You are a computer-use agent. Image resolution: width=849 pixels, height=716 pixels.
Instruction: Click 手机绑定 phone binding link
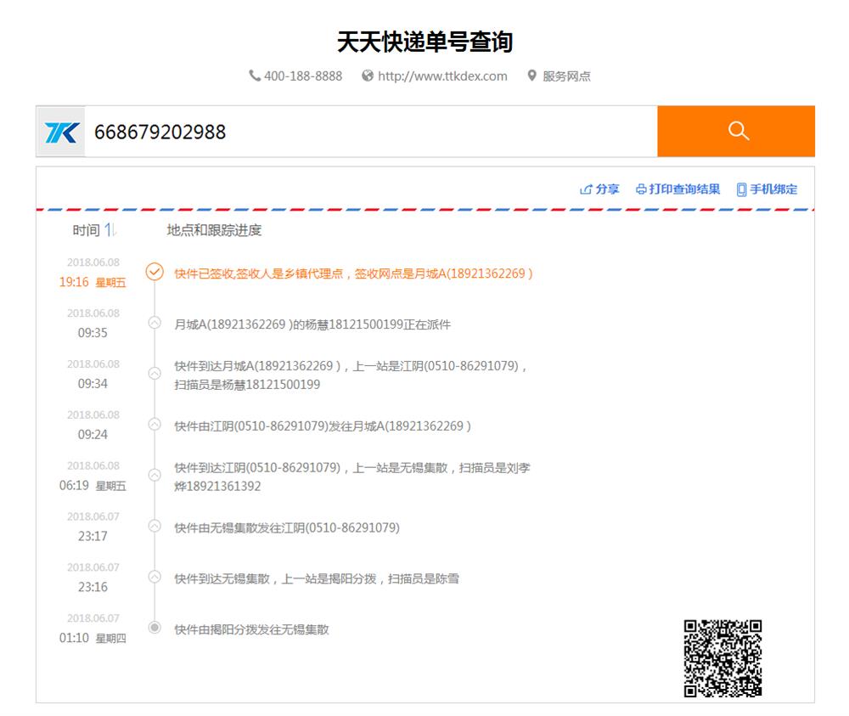[x=767, y=189]
